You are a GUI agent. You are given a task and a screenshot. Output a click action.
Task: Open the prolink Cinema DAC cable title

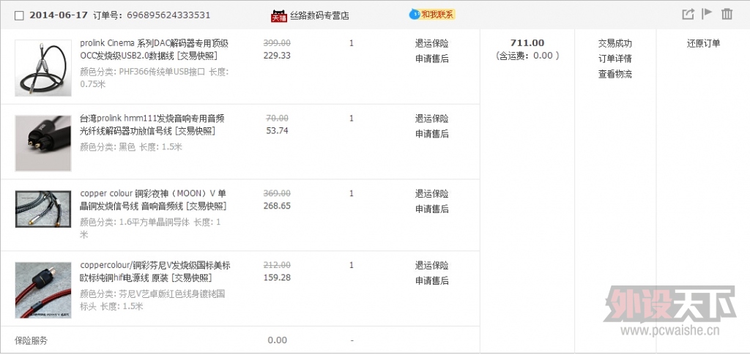click(154, 50)
